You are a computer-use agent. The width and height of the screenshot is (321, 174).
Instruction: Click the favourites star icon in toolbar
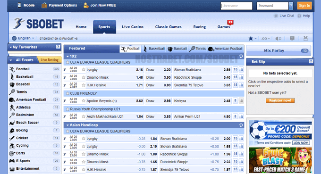pos(251,39)
